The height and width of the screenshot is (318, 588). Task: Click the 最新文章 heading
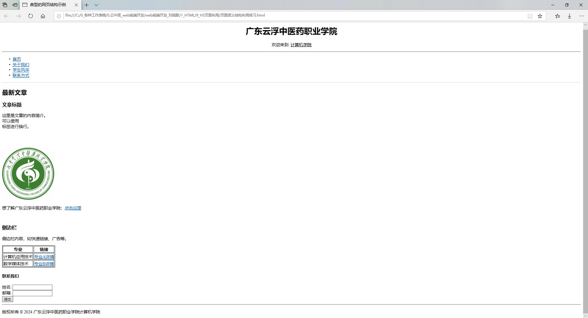point(14,93)
